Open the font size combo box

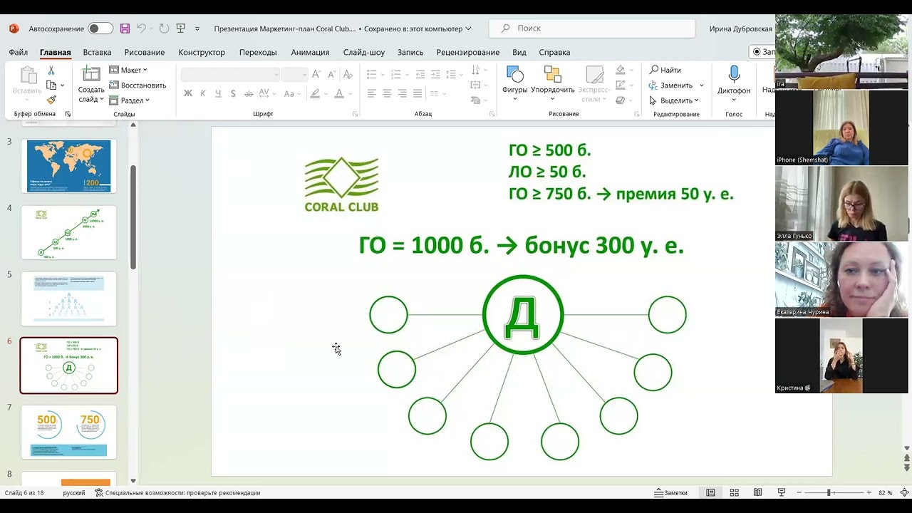[x=294, y=74]
